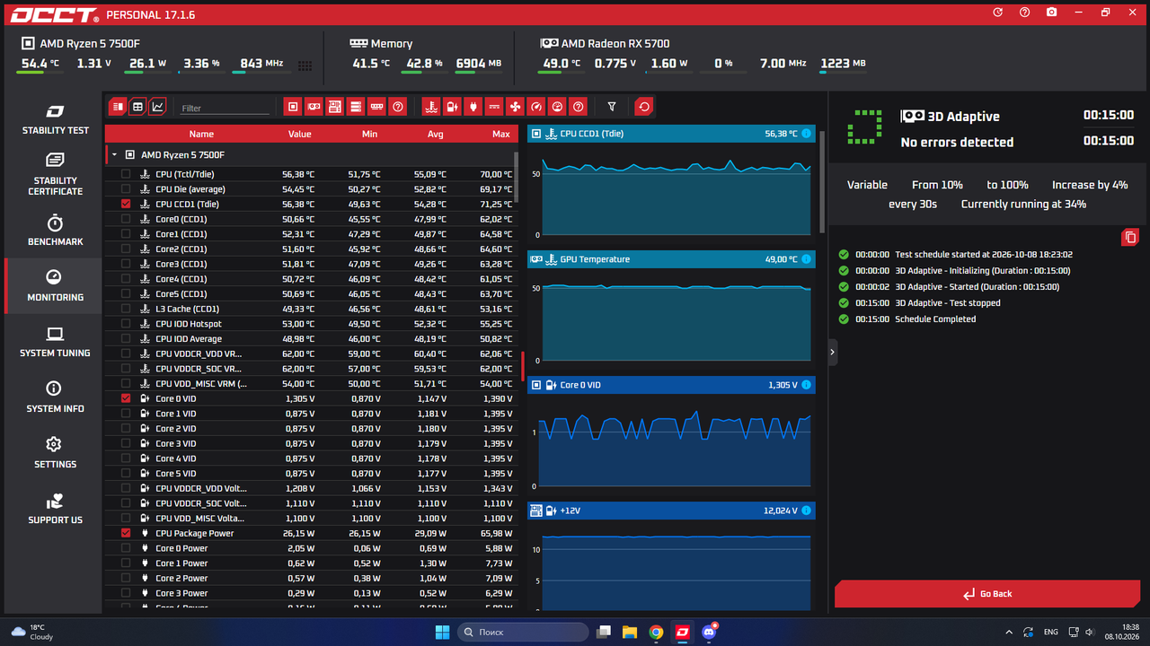Screen dimensions: 1150x646
Task: Take a screenshot with camera icon
Action: (1052, 13)
